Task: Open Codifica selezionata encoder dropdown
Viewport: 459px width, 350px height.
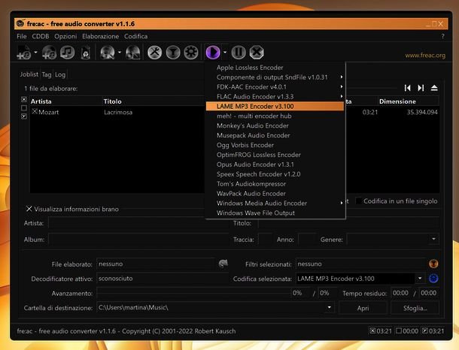Action: (x=420, y=278)
